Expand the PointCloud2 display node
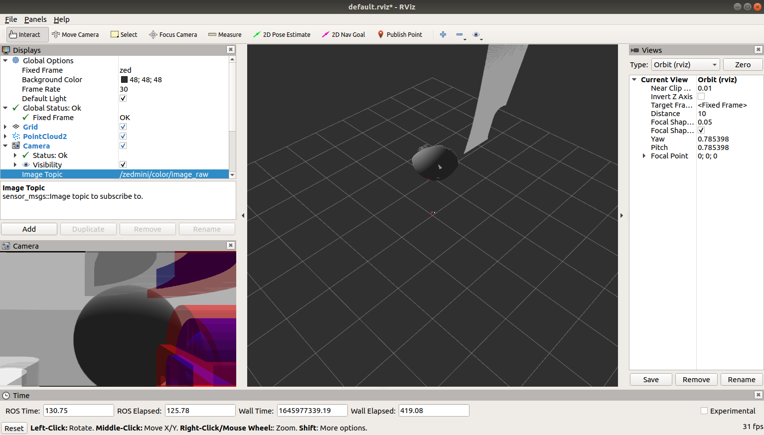The height and width of the screenshot is (435, 764). [x=5, y=136]
